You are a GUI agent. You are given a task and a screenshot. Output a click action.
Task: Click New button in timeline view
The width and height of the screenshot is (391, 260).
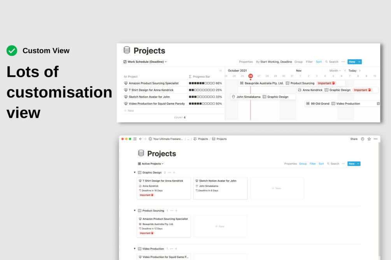[x=352, y=62]
